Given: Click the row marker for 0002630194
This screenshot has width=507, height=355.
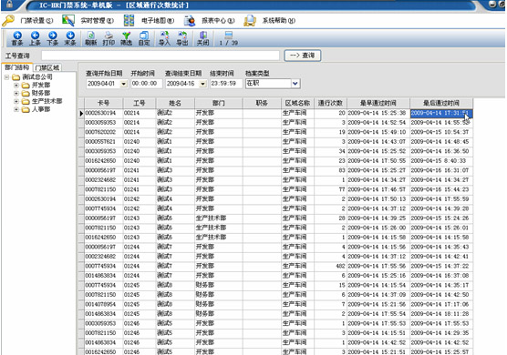Looking at the screenshot, I should (x=81, y=113).
